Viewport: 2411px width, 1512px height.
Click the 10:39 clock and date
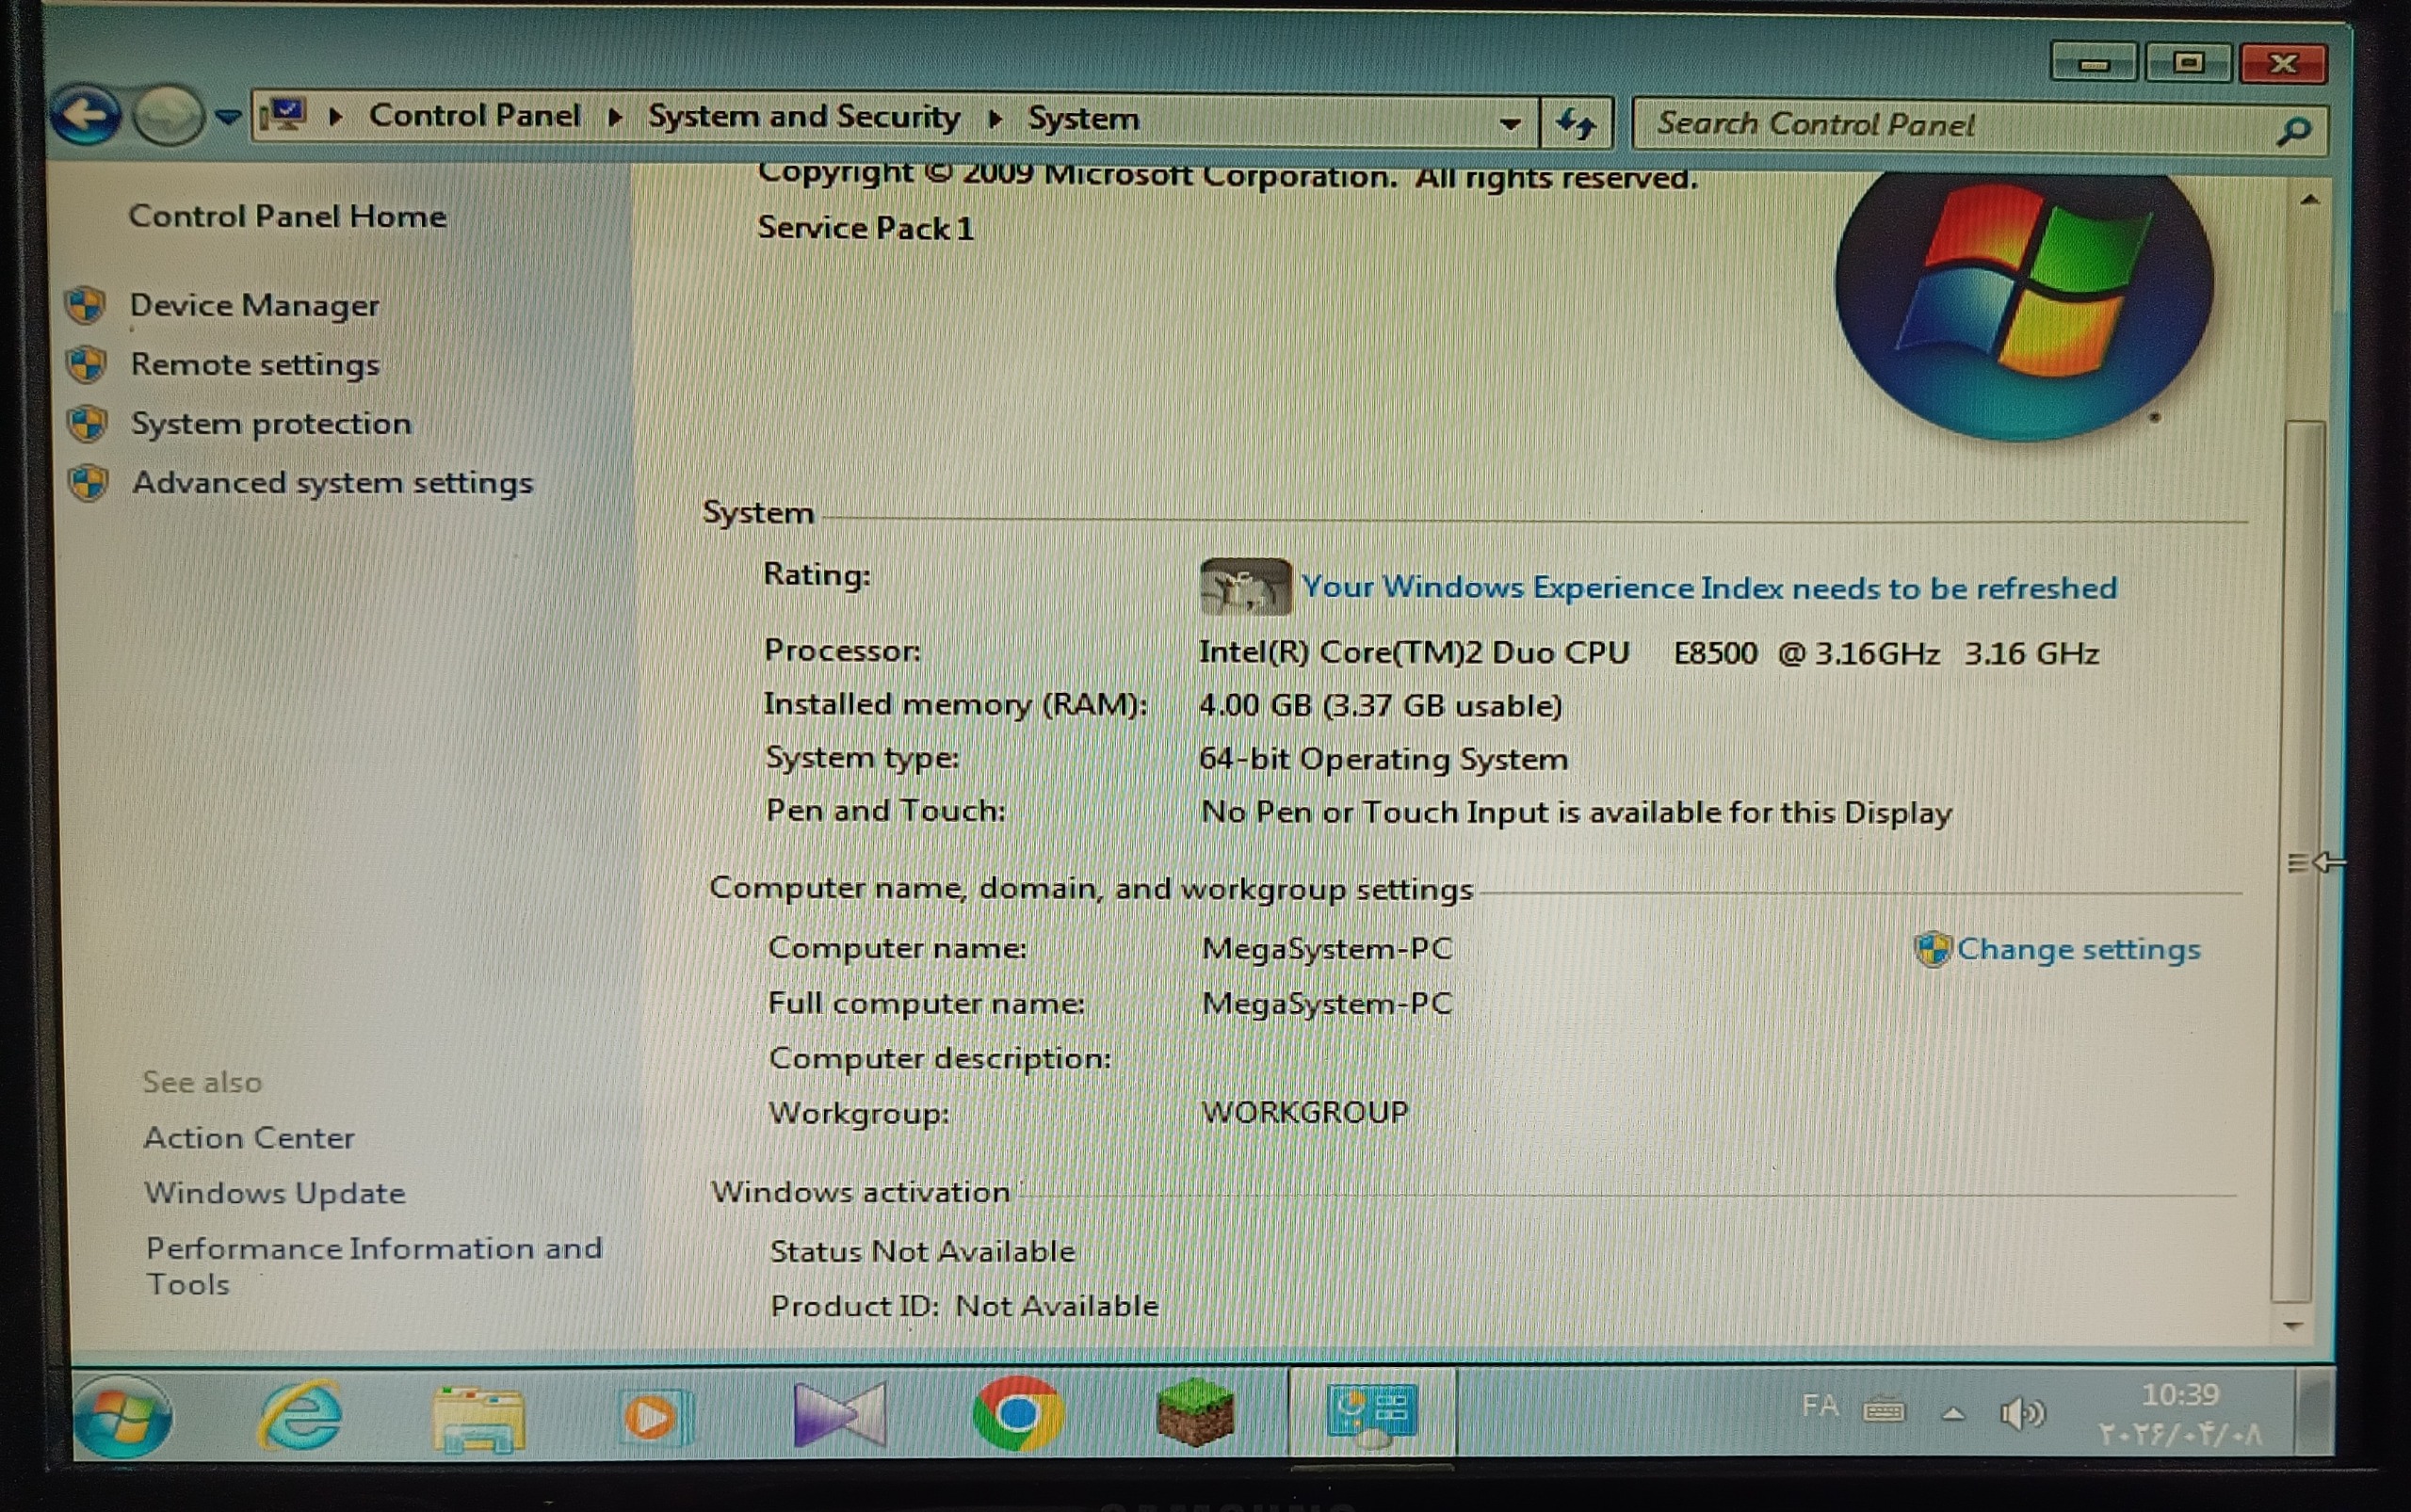pos(2180,1415)
